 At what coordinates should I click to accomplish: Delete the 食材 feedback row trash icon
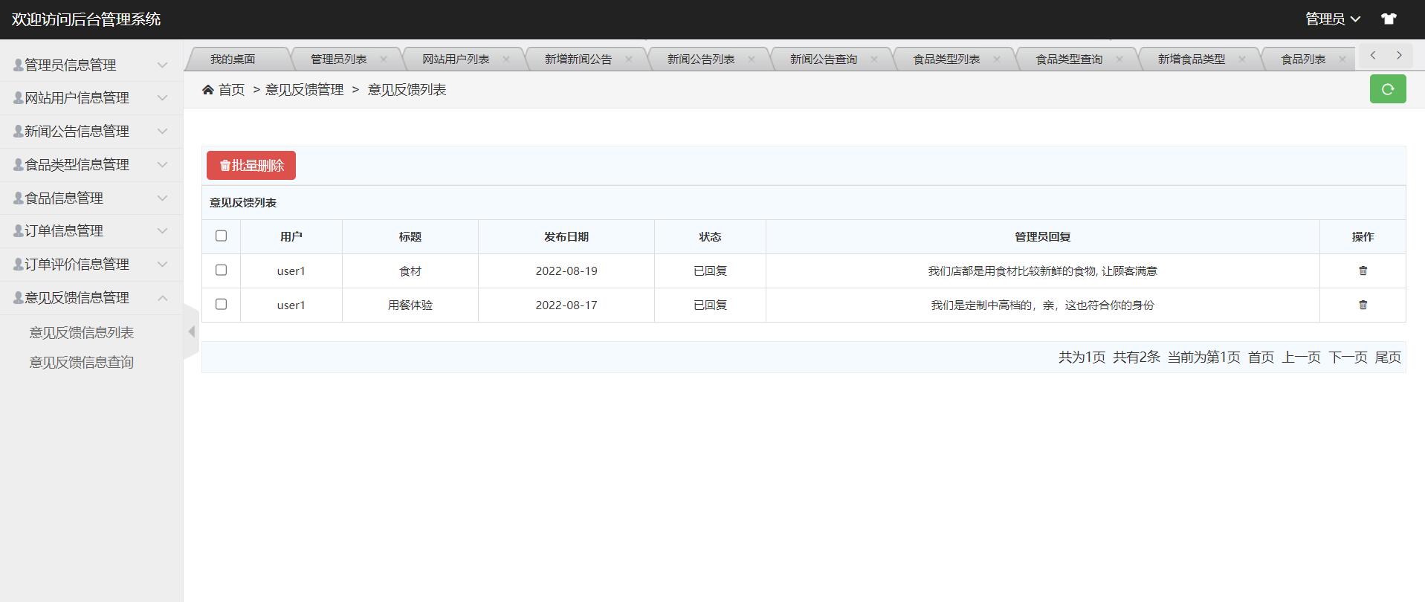pyautogui.click(x=1363, y=271)
